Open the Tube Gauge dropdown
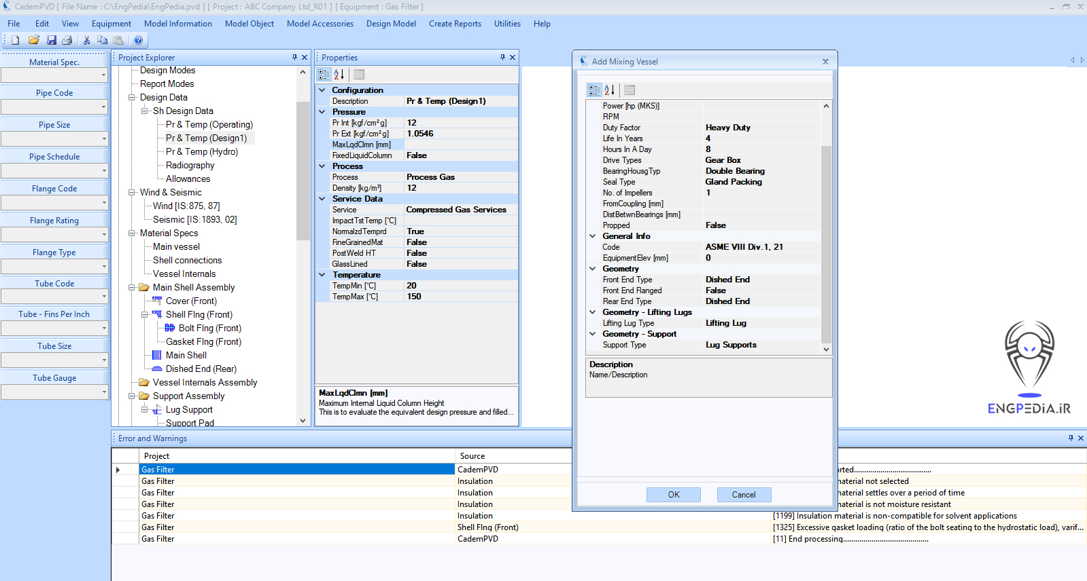 click(103, 392)
